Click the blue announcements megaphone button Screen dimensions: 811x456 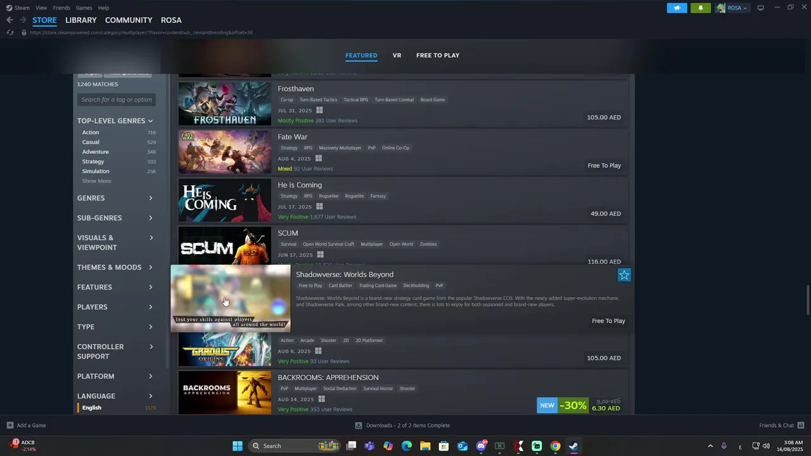677,8
